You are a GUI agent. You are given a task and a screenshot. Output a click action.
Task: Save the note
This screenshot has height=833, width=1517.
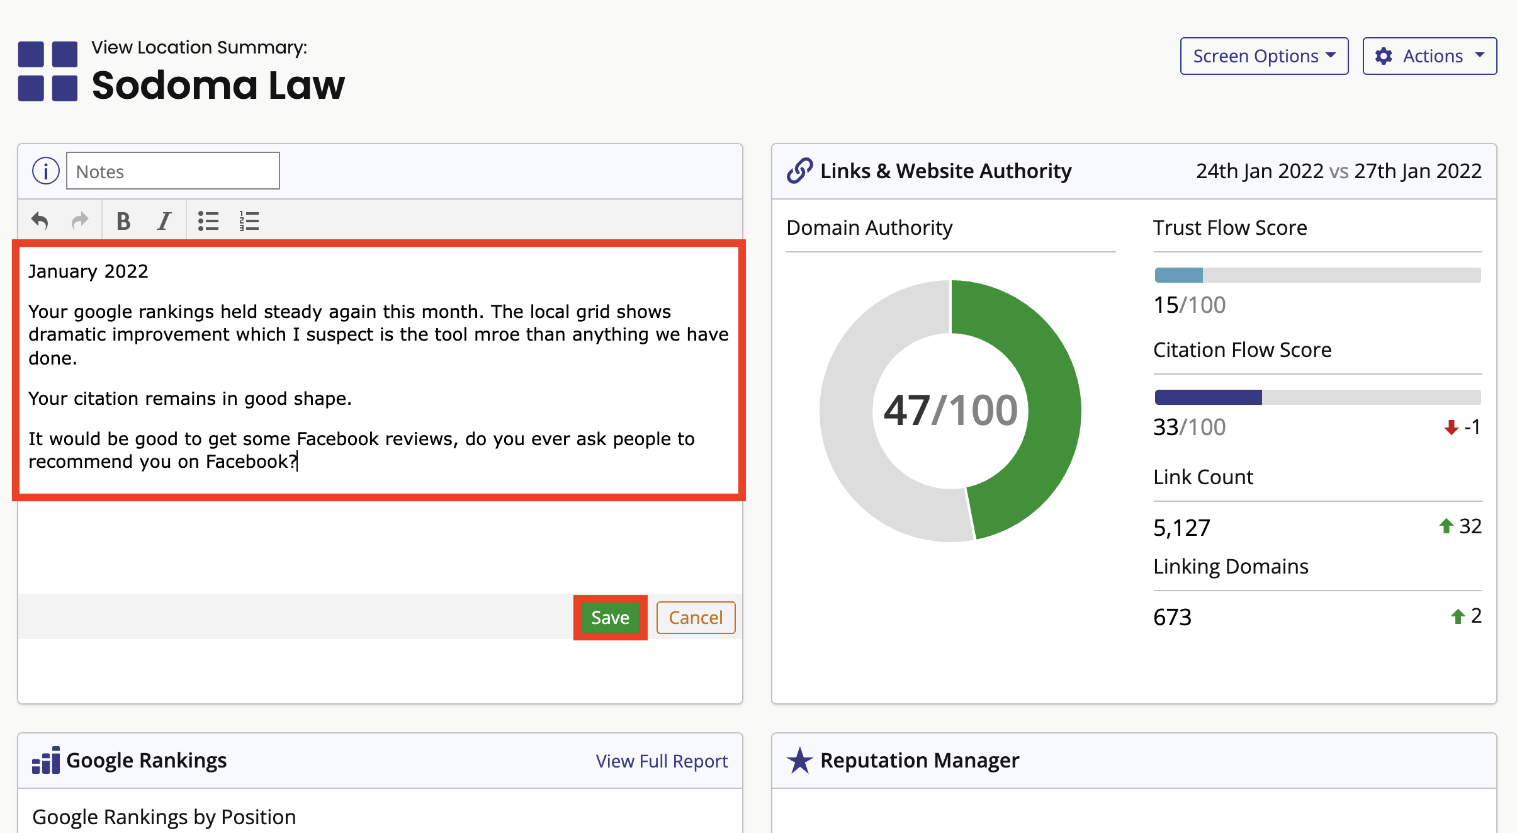(610, 618)
